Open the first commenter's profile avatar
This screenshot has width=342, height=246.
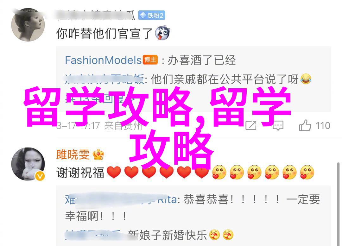click(28, 25)
